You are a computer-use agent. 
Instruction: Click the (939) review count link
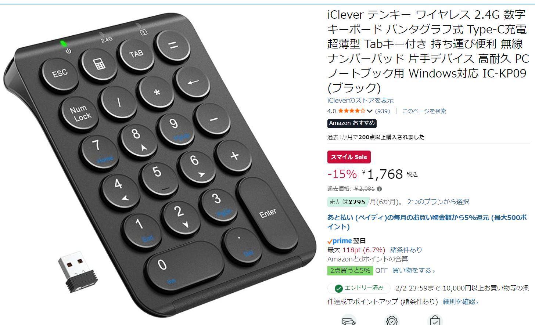tap(383, 111)
